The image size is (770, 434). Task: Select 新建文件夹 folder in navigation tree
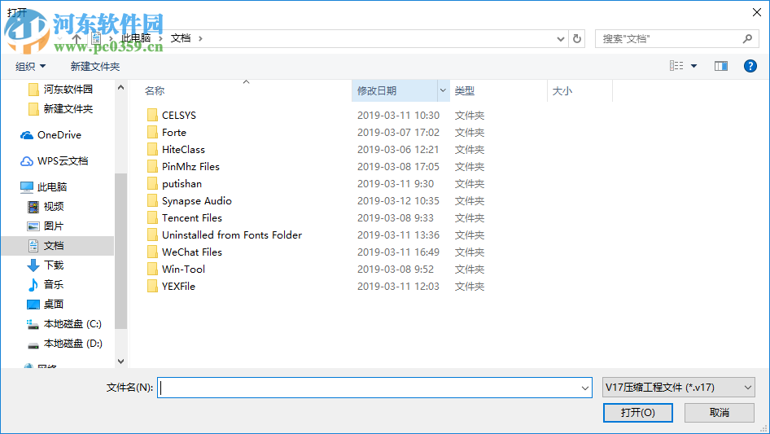click(68, 108)
